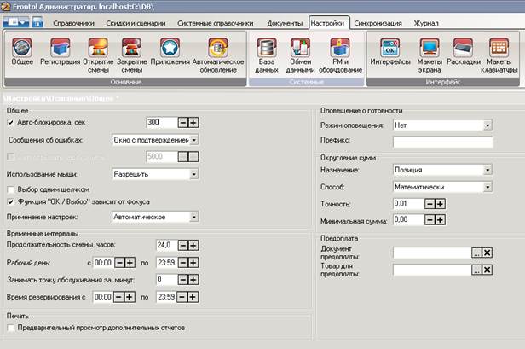Browse for Документ предоплаты with ellipsis button
525x349 pixels.
point(476,253)
